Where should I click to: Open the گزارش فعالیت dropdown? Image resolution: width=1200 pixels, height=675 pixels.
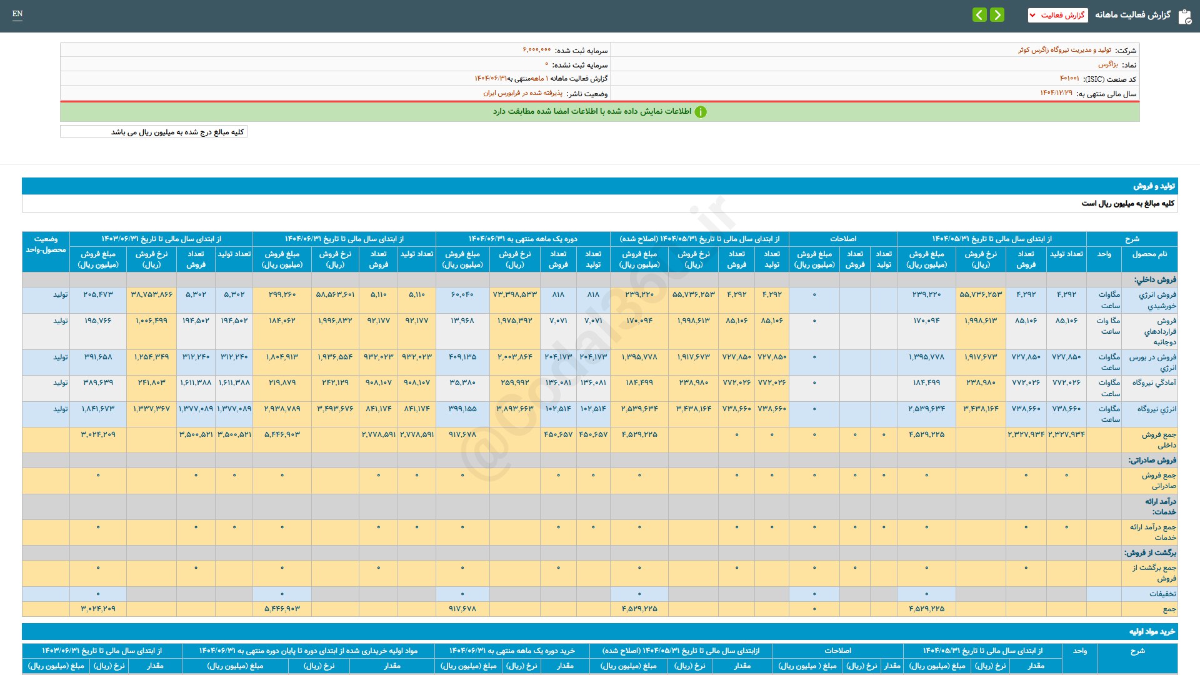point(1057,15)
